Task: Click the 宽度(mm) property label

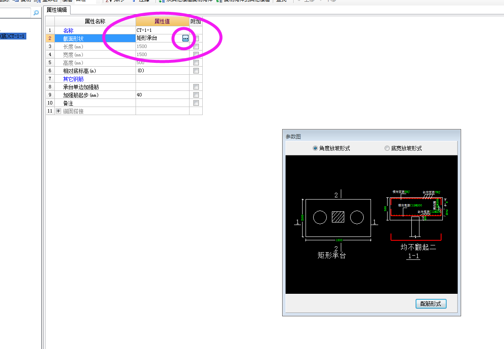Action: [x=73, y=55]
